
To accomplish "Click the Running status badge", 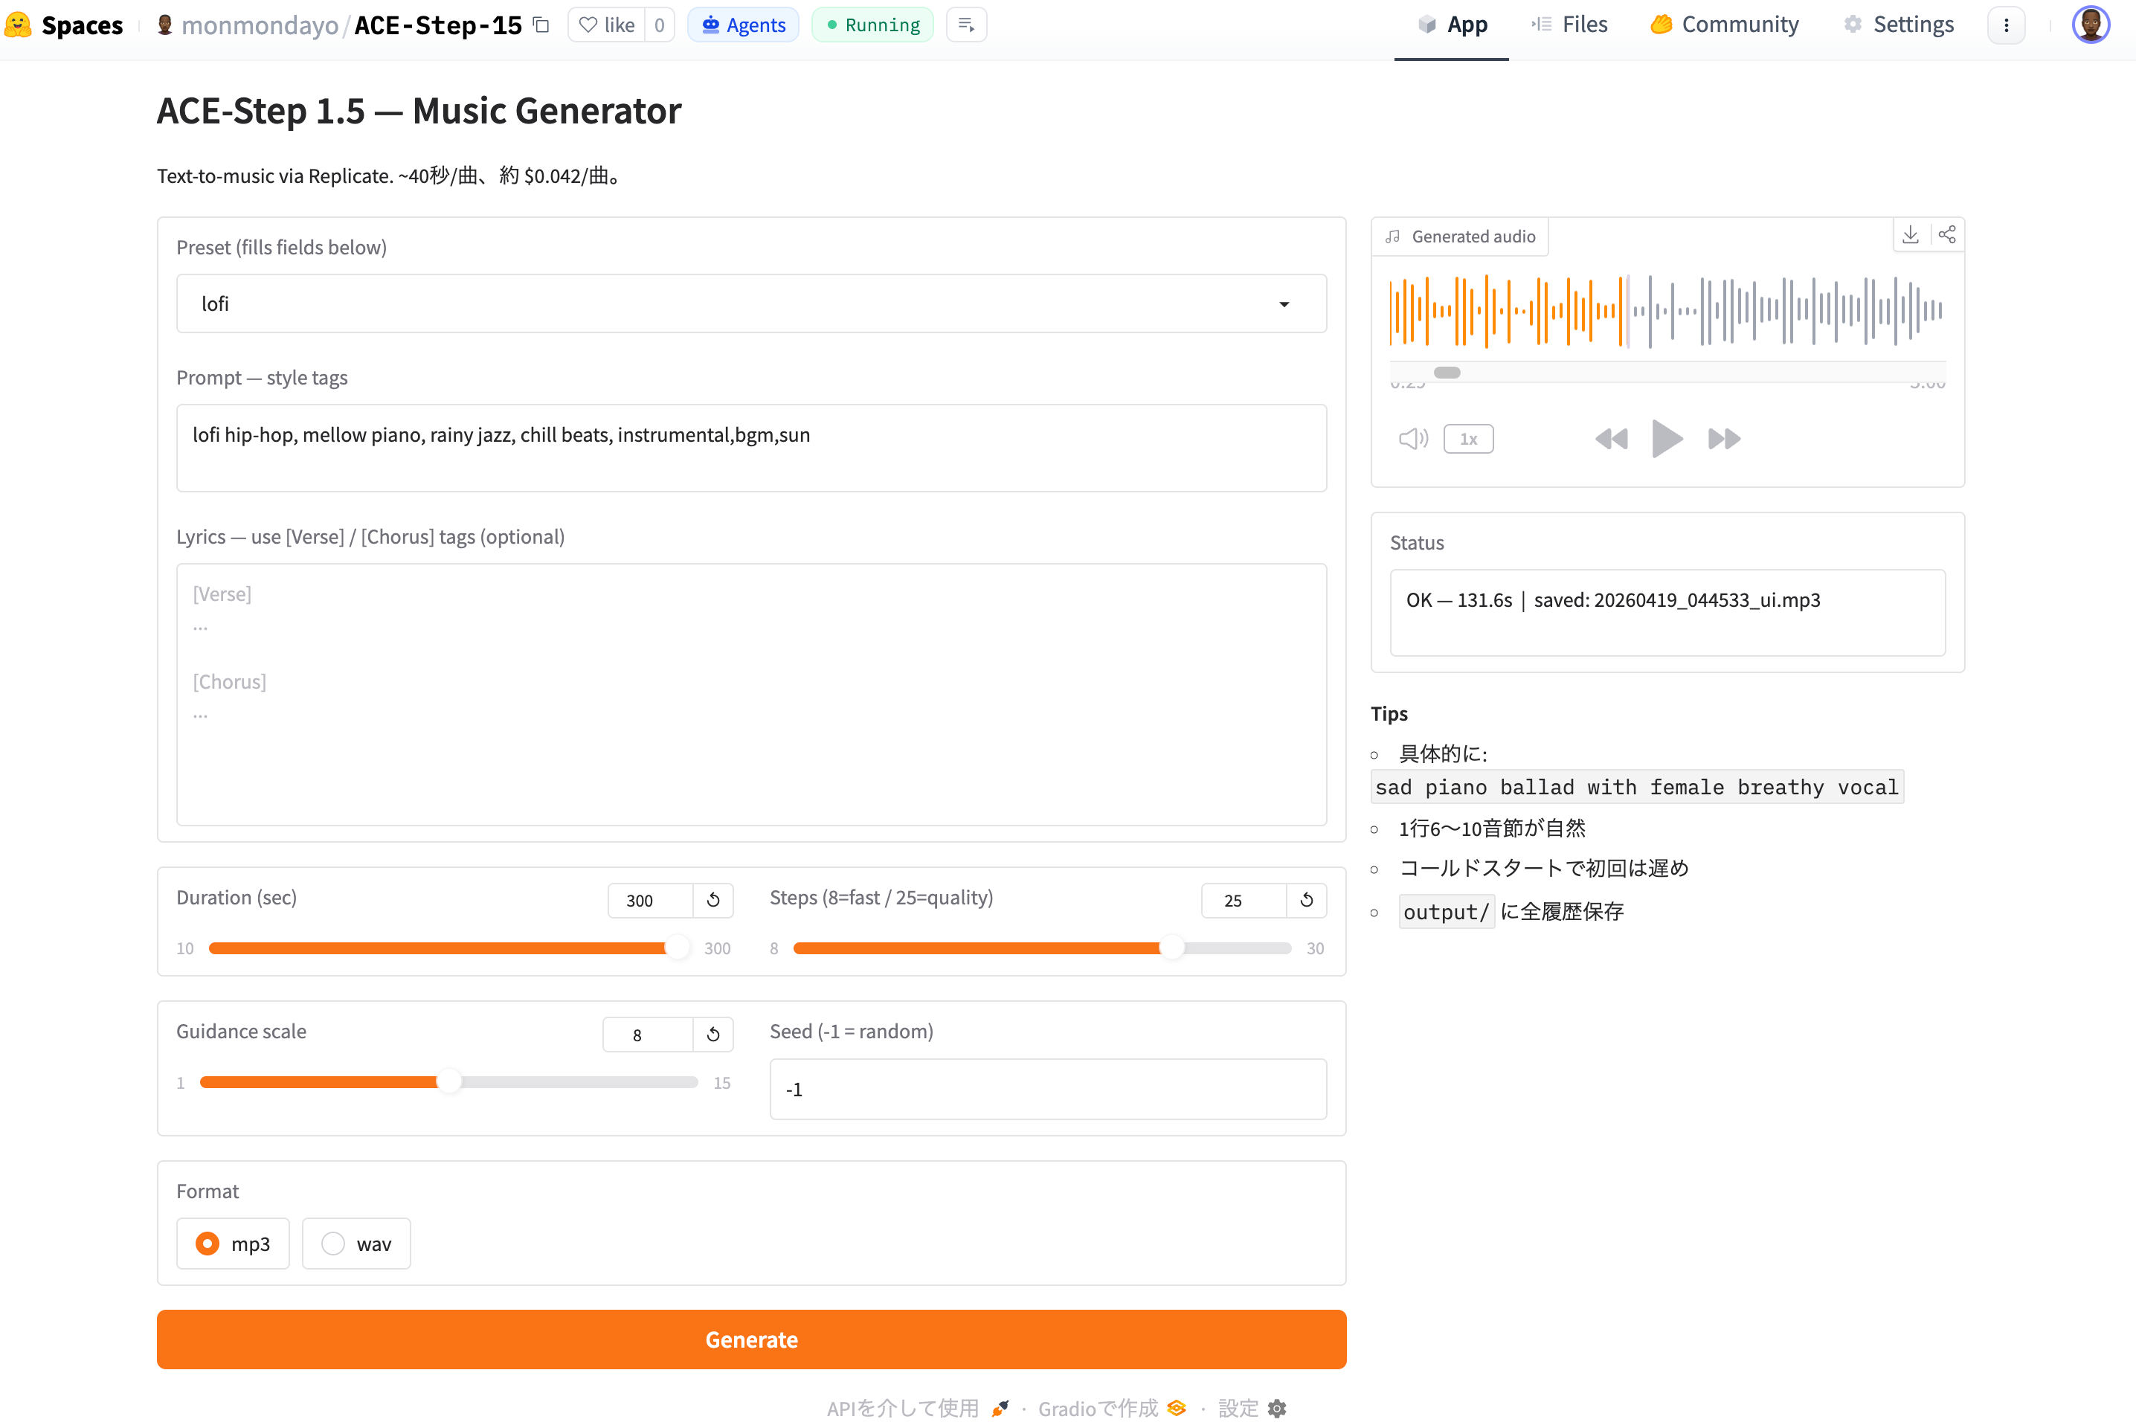I will (872, 25).
